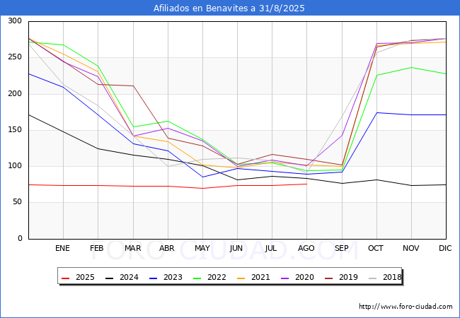Click the green 2022 line's November peak
The height and width of the screenshot is (318, 460).
(x=412, y=67)
